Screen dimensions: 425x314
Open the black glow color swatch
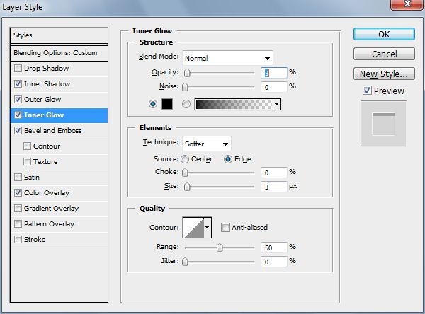[x=167, y=104]
